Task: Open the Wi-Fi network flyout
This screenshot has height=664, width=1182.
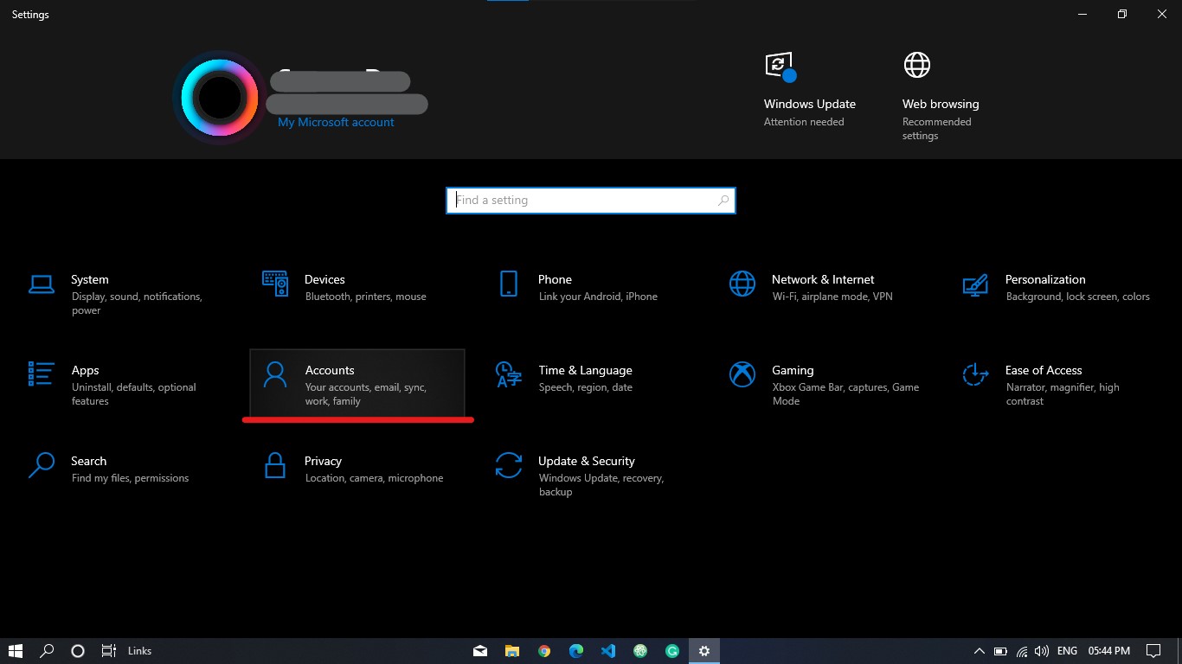Action: [x=1022, y=651]
